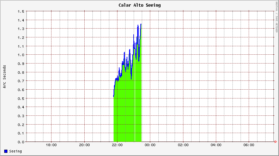Click the 0.5 y-axis tick label

coord(20,98)
